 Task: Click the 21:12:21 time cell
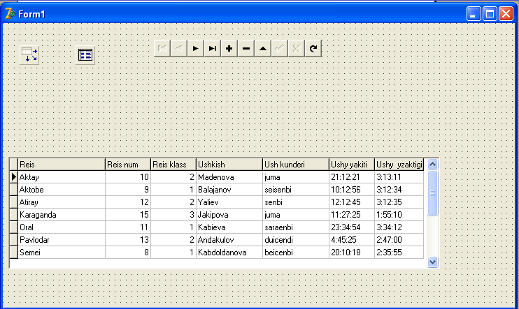[352, 177]
